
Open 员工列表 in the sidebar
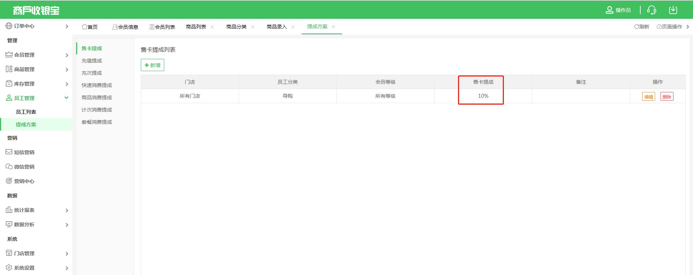26,112
